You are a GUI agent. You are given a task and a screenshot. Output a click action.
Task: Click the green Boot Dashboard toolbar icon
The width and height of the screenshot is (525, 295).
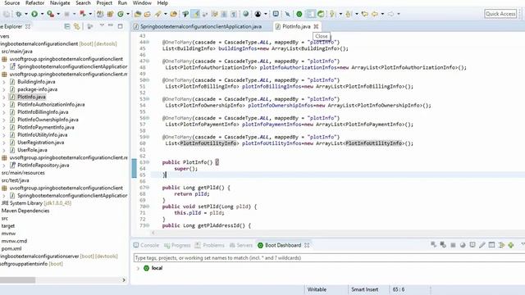(299, 14)
